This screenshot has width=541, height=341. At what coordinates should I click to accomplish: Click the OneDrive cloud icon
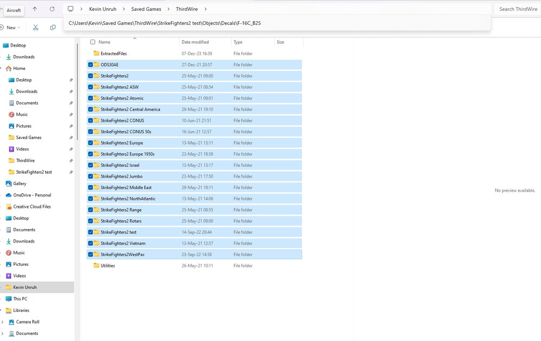pos(9,195)
